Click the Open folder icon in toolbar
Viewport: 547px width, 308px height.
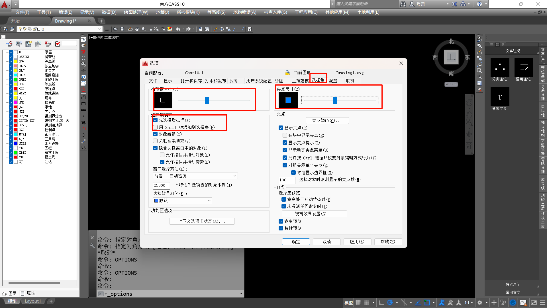[x=115, y=29]
